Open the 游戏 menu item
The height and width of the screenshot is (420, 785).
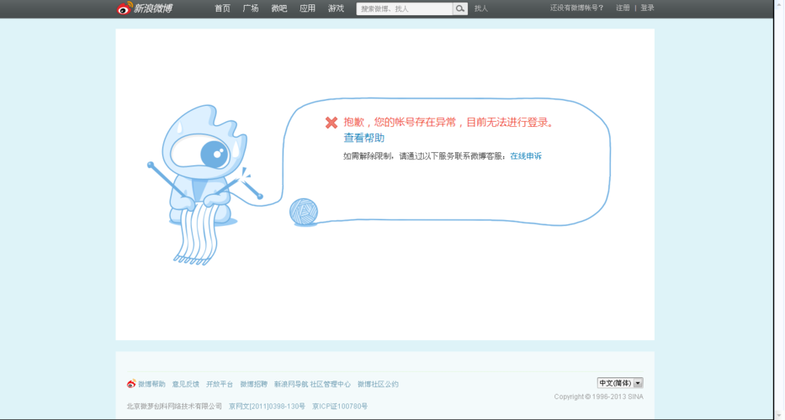[x=336, y=8]
